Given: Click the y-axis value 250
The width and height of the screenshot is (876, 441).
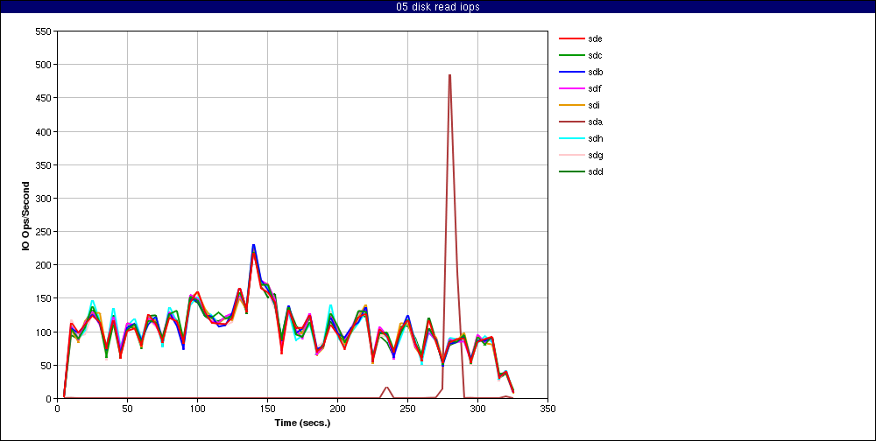Looking at the screenshot, I should pyautogui.click(x=46, y=232).
